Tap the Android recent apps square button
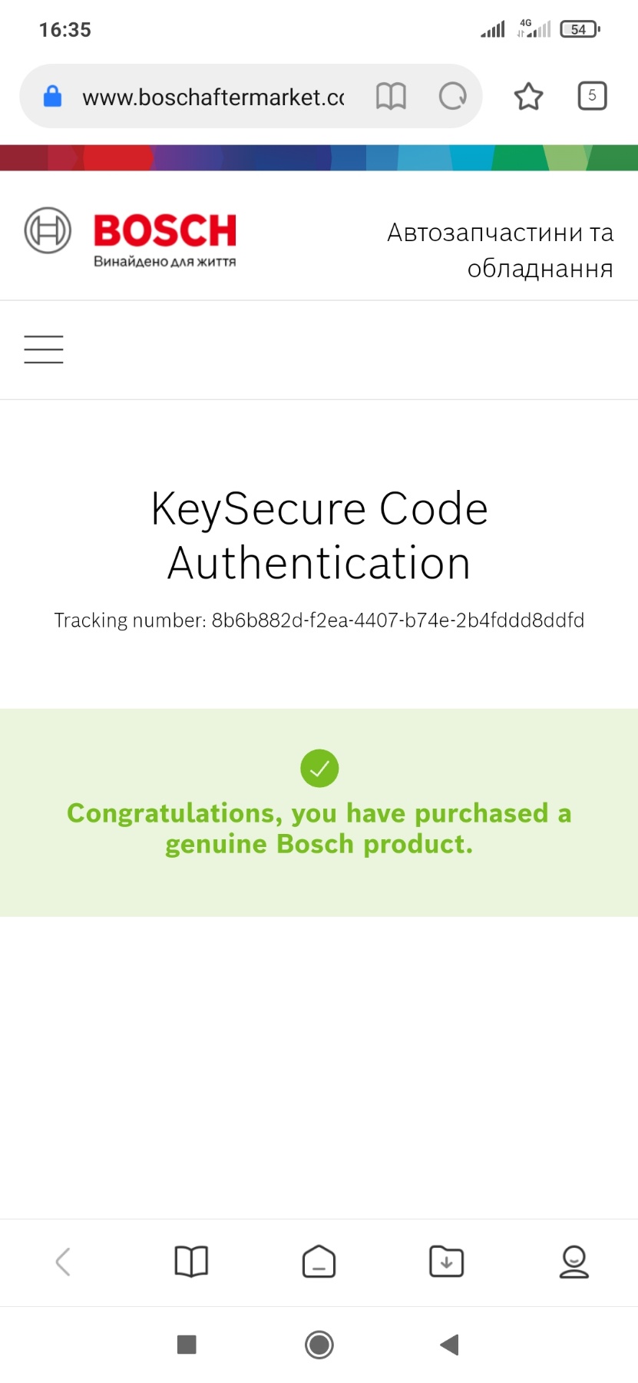This screenshot has width=638, height=1383. tap(187, 1345)
